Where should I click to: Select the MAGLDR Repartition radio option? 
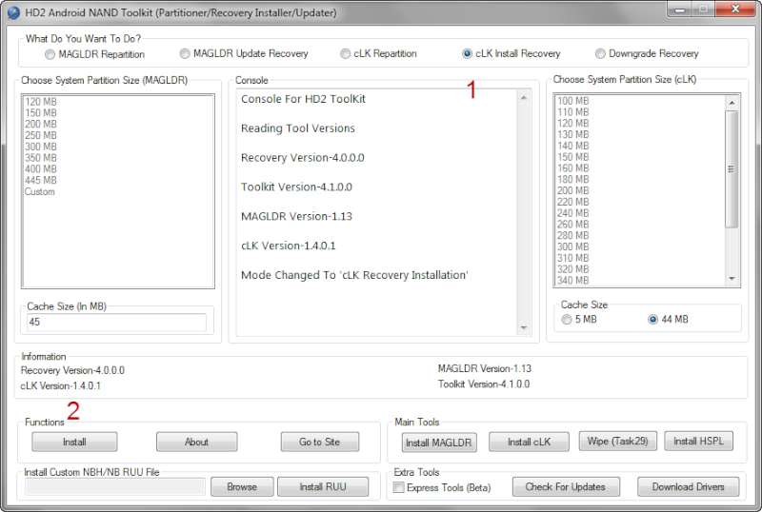[x=94, y=54]
